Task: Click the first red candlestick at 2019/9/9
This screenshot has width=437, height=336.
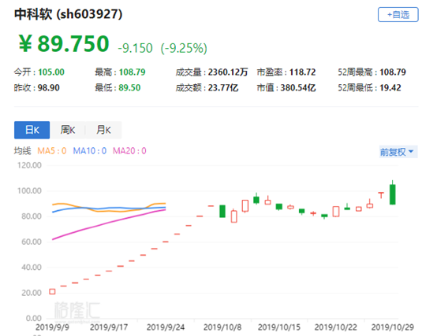Action: click(52, 291)
